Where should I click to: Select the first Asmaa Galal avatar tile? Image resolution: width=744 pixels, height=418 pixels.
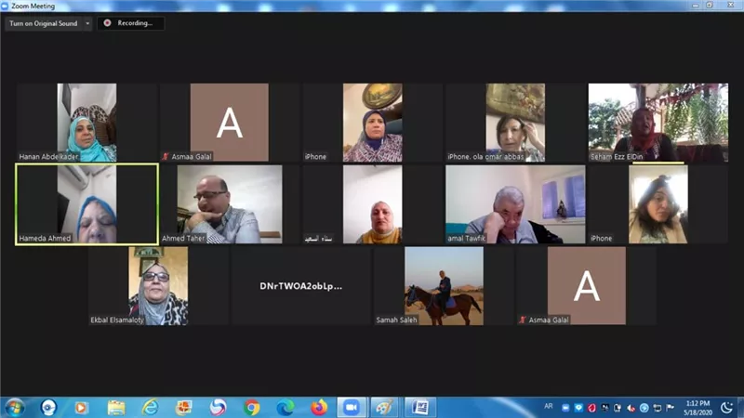point(230,123)
